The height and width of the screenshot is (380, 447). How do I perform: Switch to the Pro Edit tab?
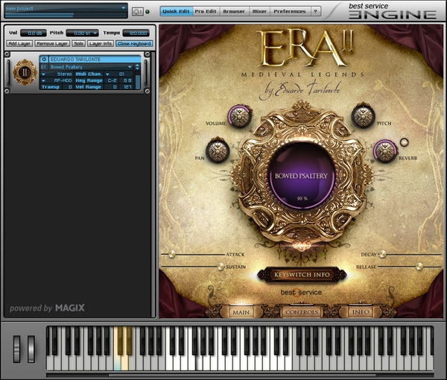pos(206,12)
